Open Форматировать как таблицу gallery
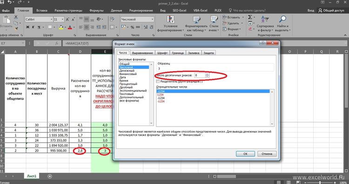 click(196, 24)
